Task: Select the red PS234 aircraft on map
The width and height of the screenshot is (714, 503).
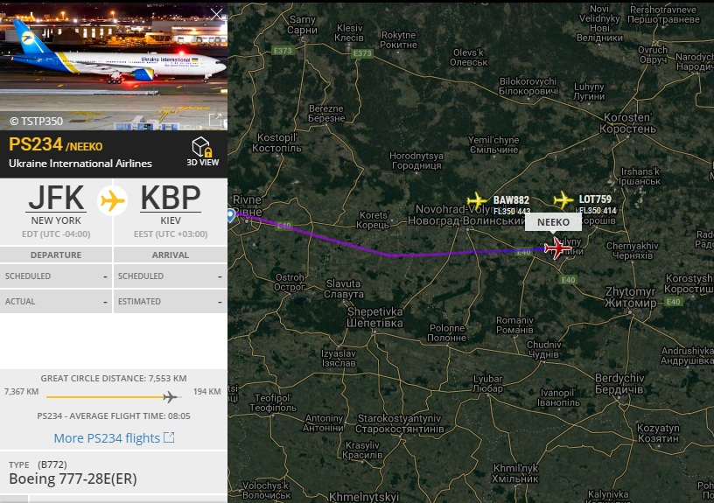Action: coord(556,248)
